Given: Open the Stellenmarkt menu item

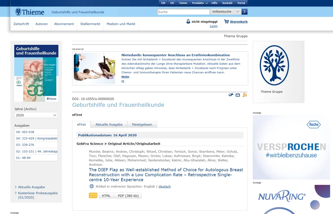Looking at the screenshot, I should click(x=90, y=24).
